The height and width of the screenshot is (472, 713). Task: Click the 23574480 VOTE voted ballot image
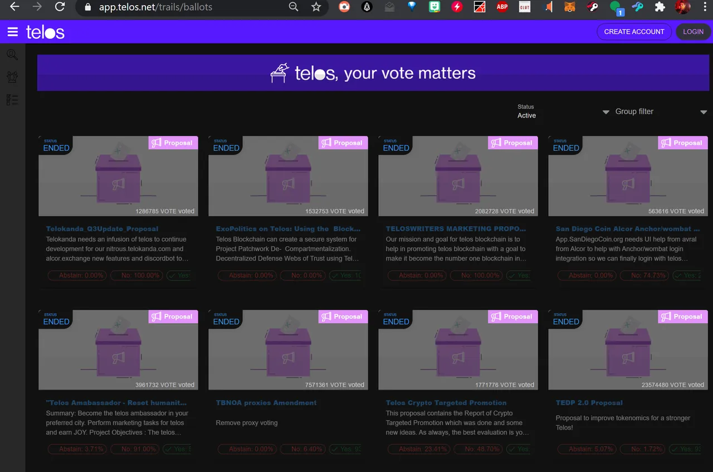(x=628, y=350)
